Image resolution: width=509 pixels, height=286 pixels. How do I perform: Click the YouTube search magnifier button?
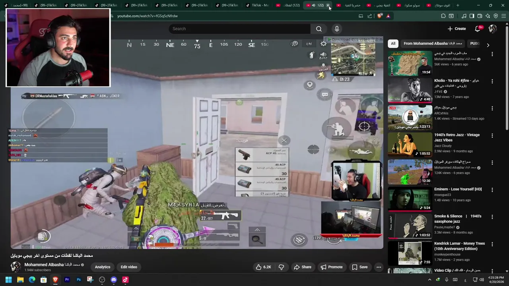point(319,29)
